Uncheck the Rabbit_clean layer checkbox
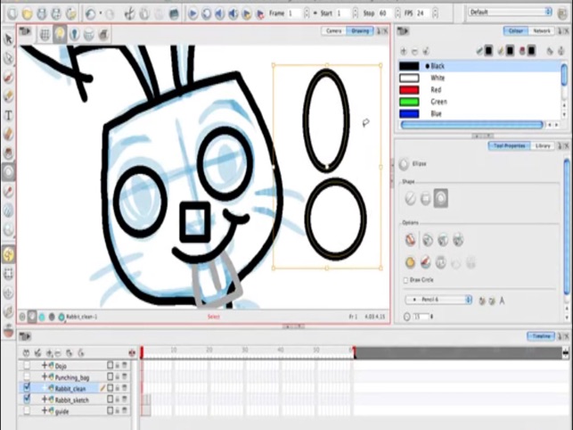Screen dimensions: 573x430 [x=27, y=388]
